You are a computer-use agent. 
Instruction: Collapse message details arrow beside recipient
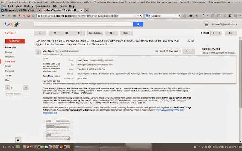[x=61, y=54]
